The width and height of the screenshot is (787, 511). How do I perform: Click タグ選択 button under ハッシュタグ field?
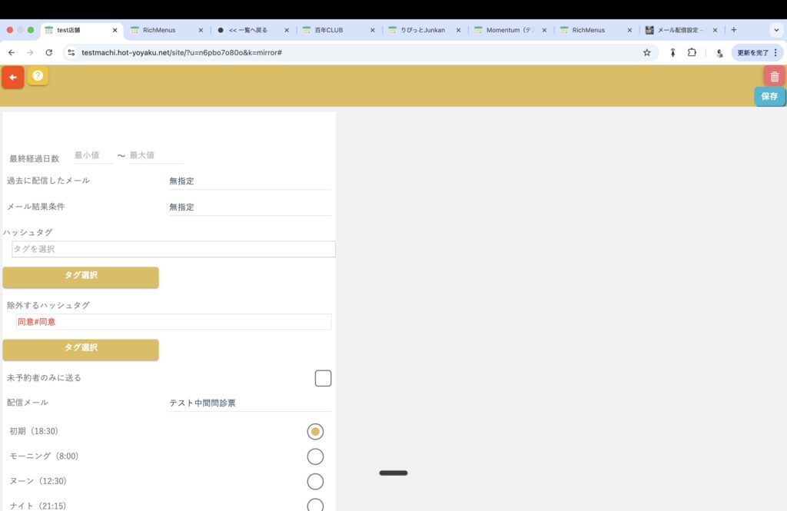point(81,277)
